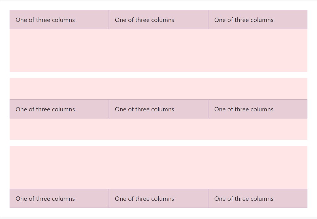Image resolution: width=317 pixels, height=219 pixels.
Task: Click white gap between first and second rows
Action: click(158, 75)
